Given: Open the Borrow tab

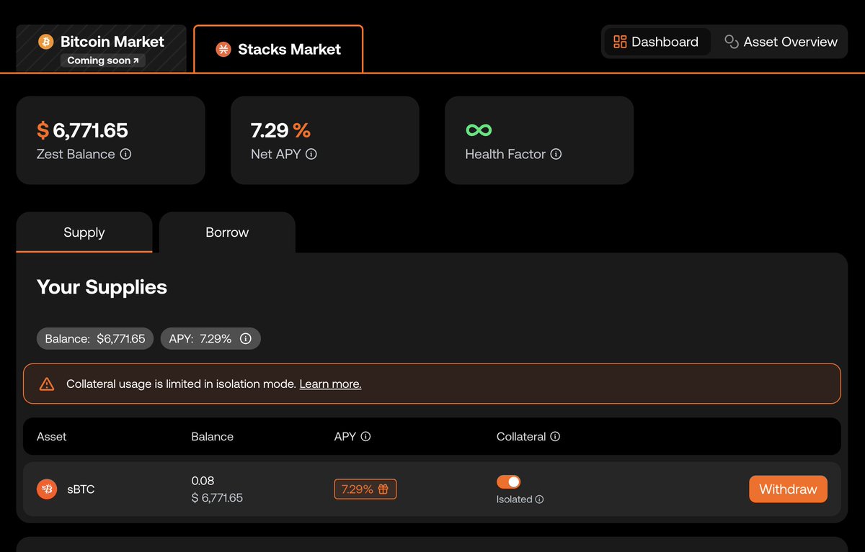Looking at the screenshot, I should click(x=227, y=232).
